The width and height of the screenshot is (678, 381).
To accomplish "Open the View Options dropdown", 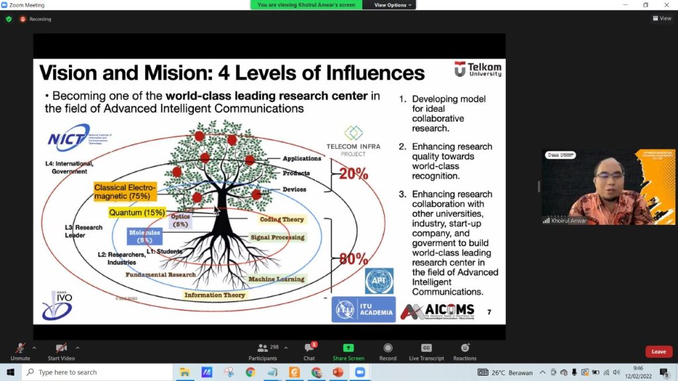I will pos(393,5).
